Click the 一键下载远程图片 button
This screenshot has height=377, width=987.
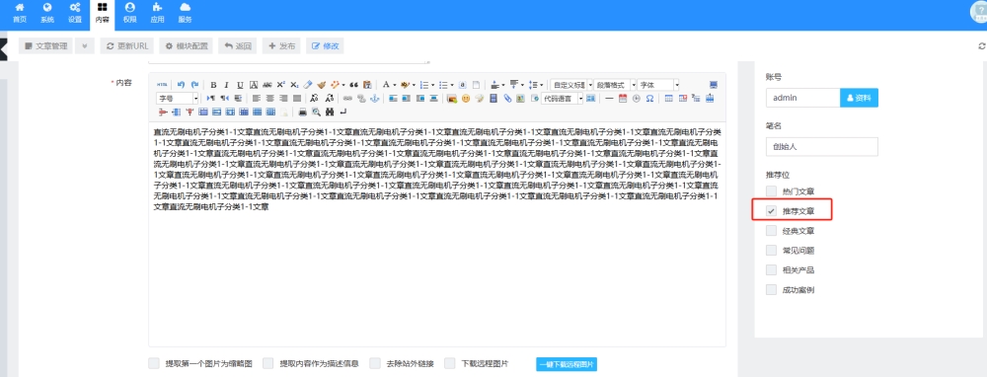point(567,364)
